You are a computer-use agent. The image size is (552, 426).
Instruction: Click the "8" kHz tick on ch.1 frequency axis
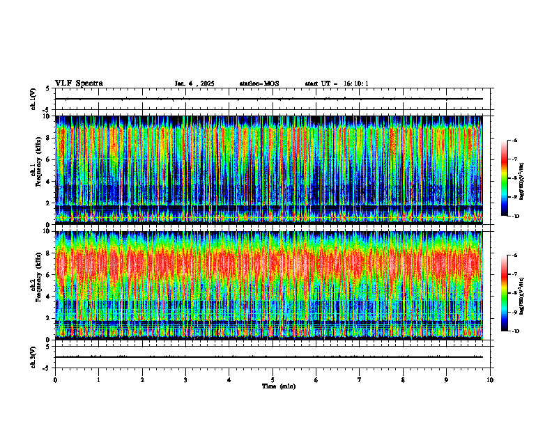click(49, 138)
